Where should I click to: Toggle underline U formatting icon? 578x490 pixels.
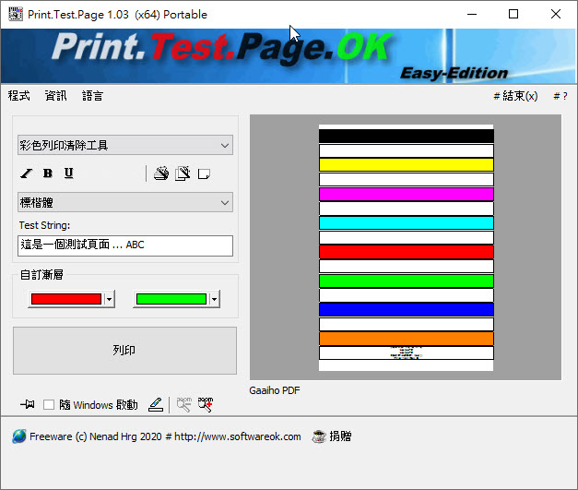click(68, 173)
